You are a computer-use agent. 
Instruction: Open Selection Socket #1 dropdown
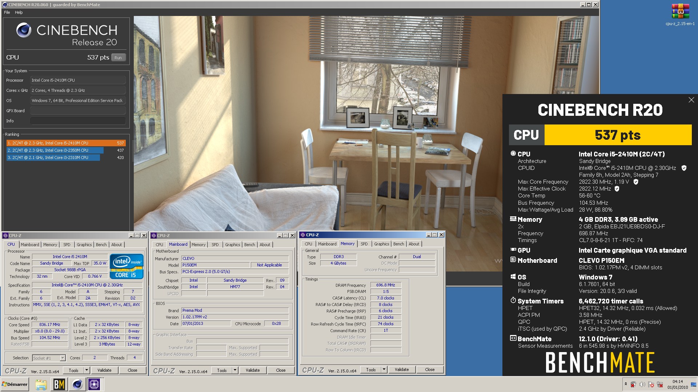point(49,358)
